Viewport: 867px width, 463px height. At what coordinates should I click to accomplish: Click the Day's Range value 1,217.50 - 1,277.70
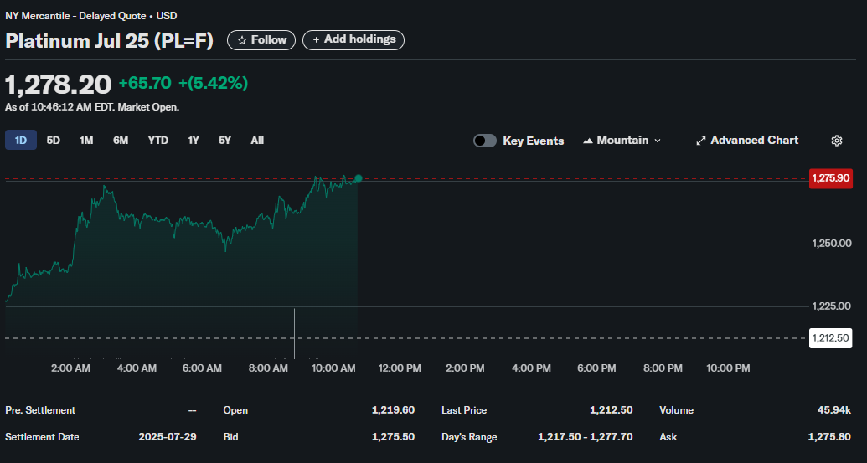coord(586,436)
